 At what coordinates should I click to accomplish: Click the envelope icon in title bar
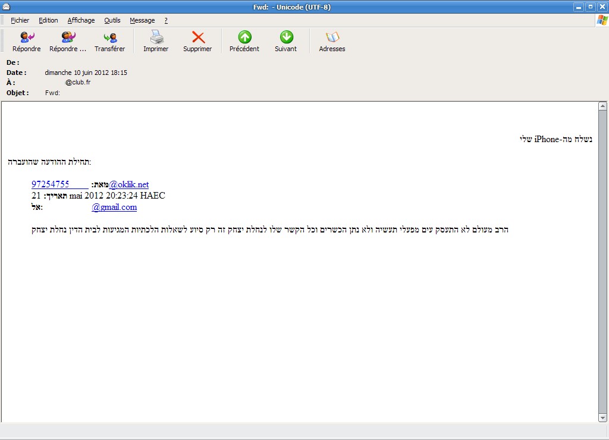[7, 7]
